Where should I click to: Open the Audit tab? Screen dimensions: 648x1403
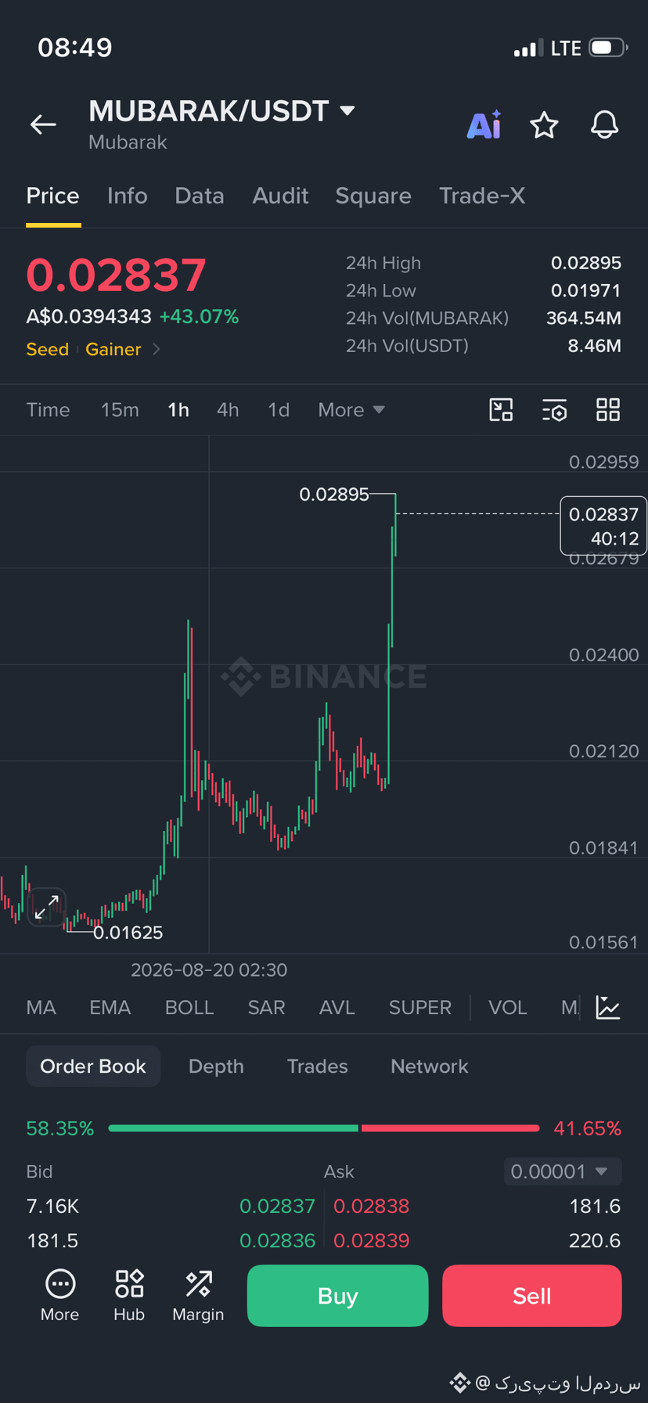click(280, 196)
